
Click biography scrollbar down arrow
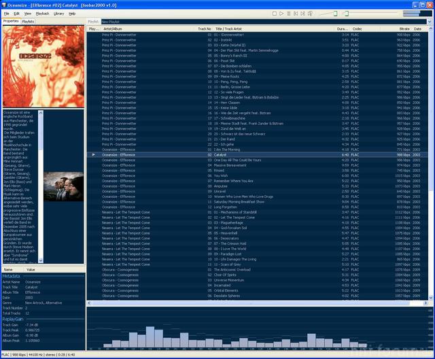[x=41, y=260]
